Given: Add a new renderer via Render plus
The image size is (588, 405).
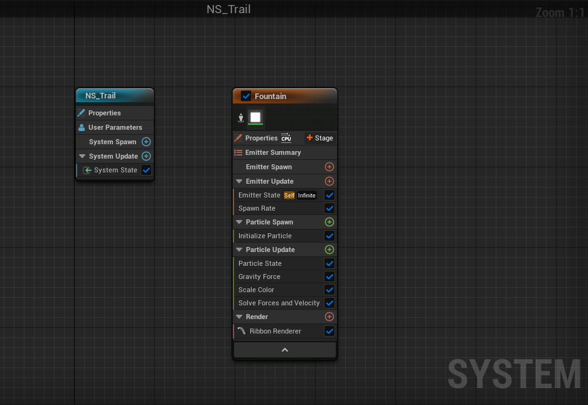Looking at the screenshot, I should [329, 317].
